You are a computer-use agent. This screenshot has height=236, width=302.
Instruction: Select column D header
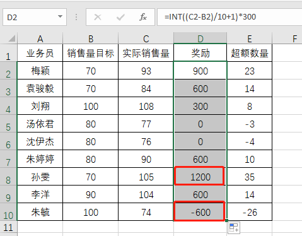(x=200, y=38)
